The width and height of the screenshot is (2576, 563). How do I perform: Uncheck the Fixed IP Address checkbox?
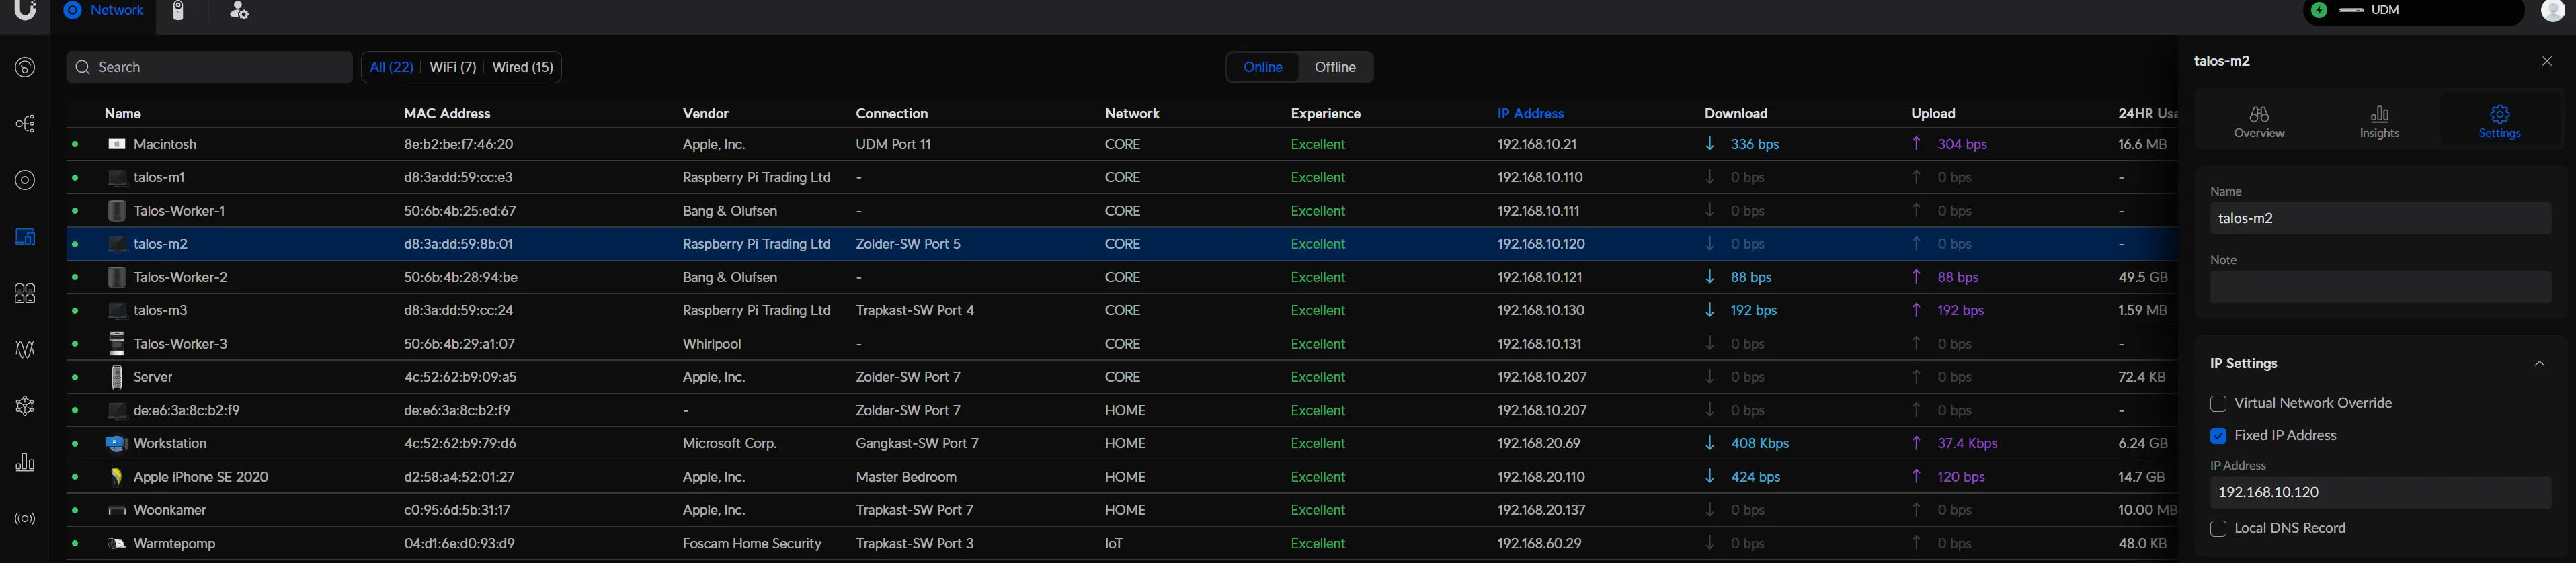[x=2218, y=436]
